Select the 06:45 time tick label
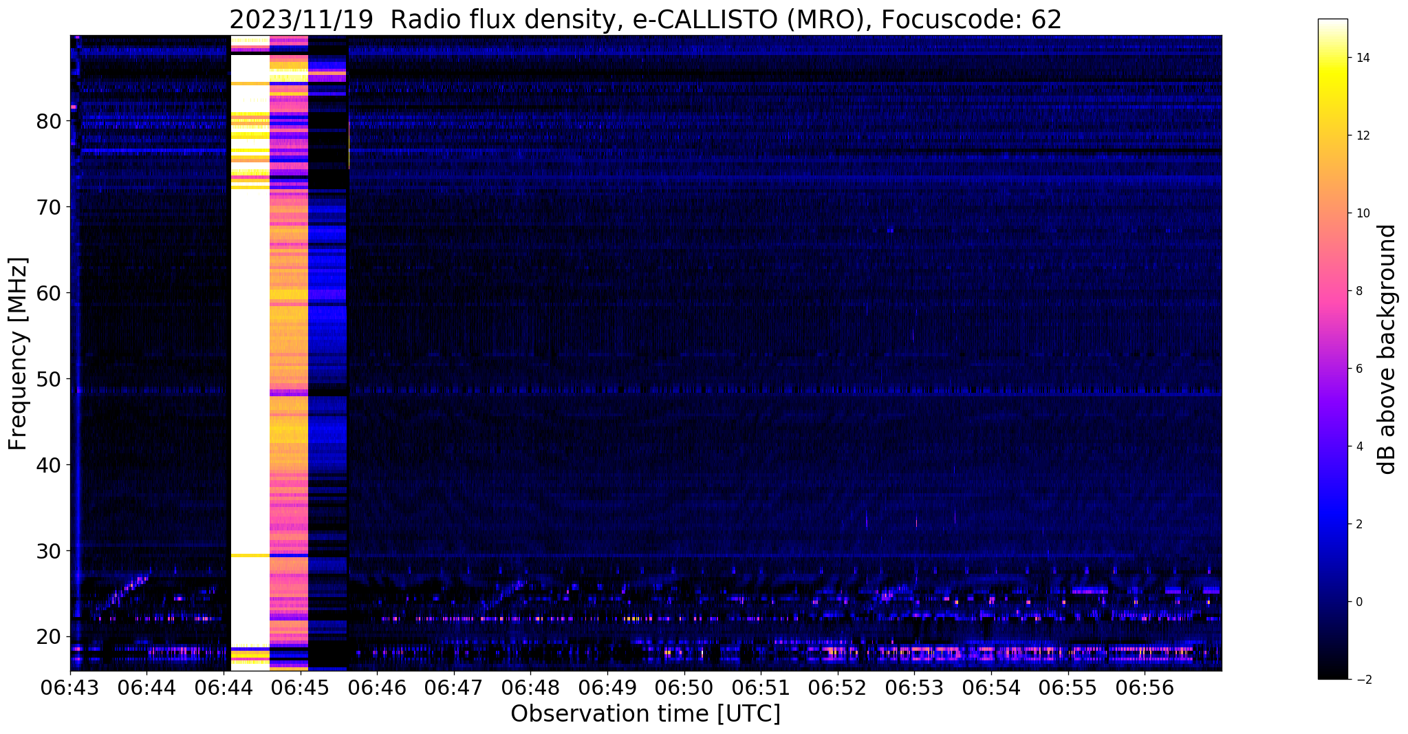Image resolution: width=1408 pixels, height=734 pixels. click(x=300, y=687)
